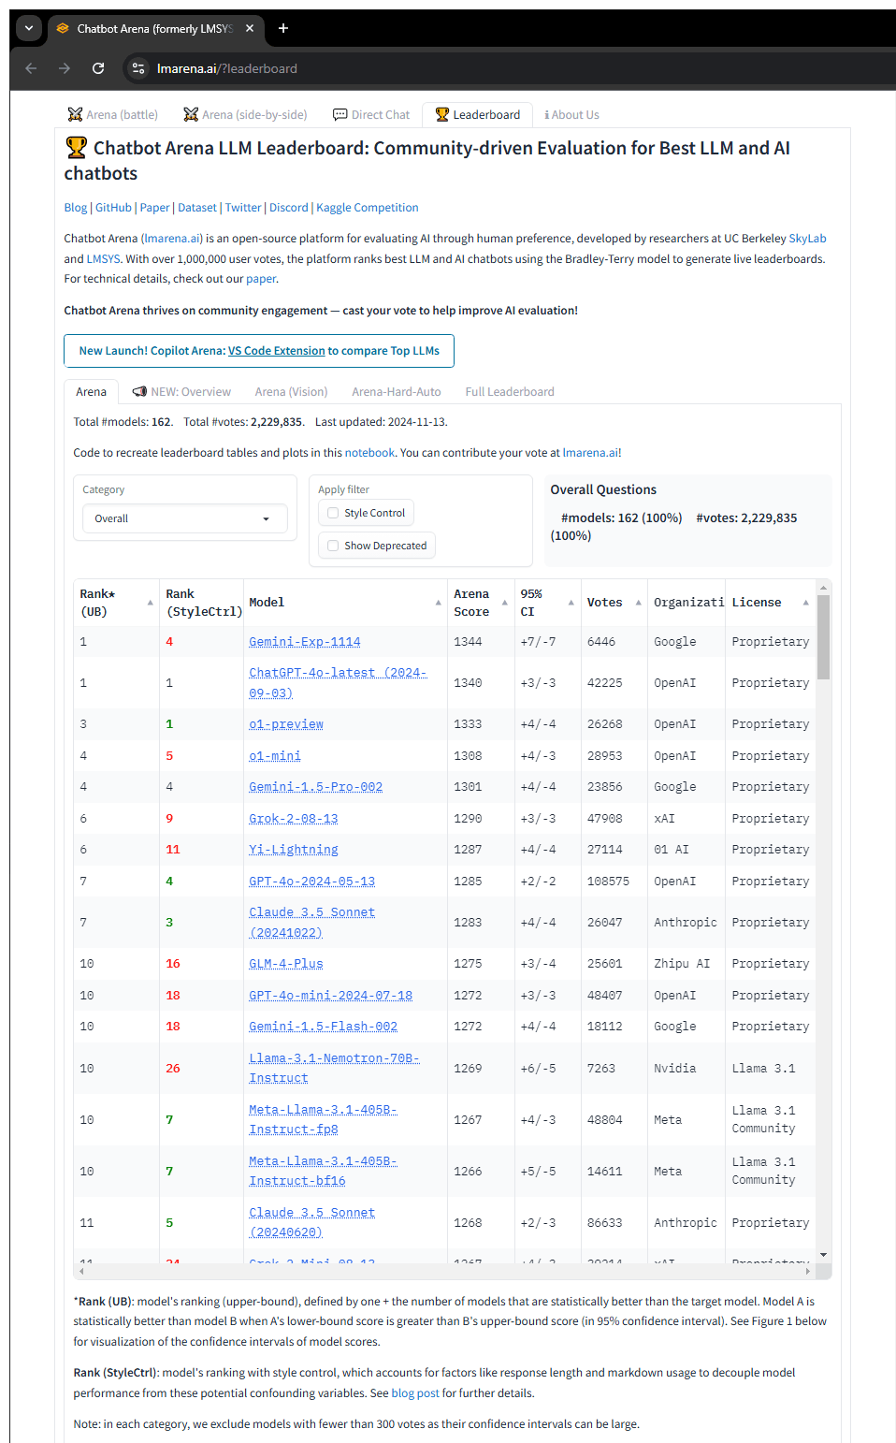Viewport: 896px width, 1443px height.
Task: Open the GPT-4o-2024-05-13 model link
Action: (312, 882)
